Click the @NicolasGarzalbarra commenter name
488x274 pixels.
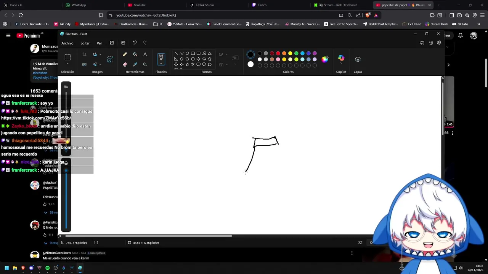coord(57,253)
